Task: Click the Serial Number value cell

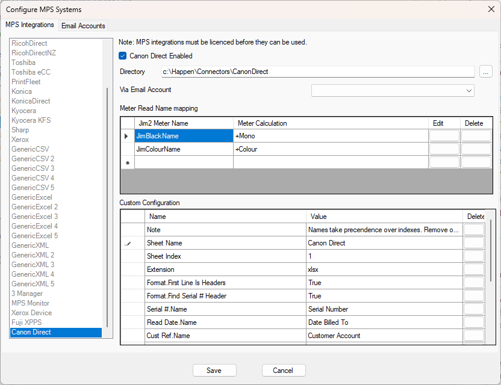Action: (x=384, y=309)
